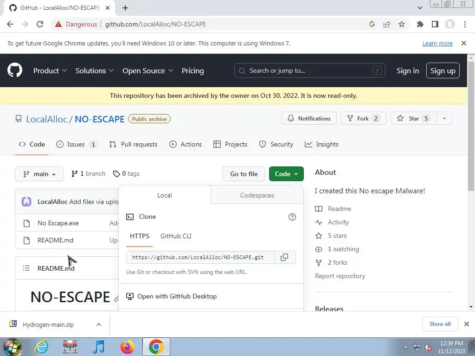Image resolution: width=475 pixels, height=356 pixels.
Task: Click the page vertical scrollbar thumb
Action: click(x=471, y=126)
